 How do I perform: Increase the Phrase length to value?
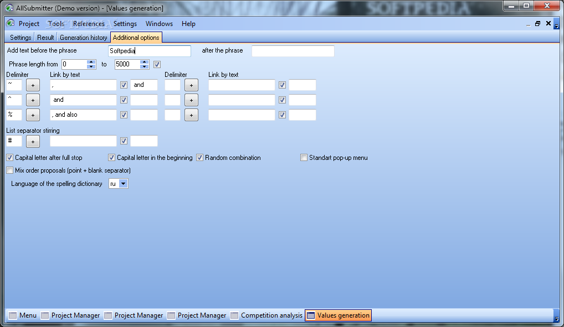[144, 62]
